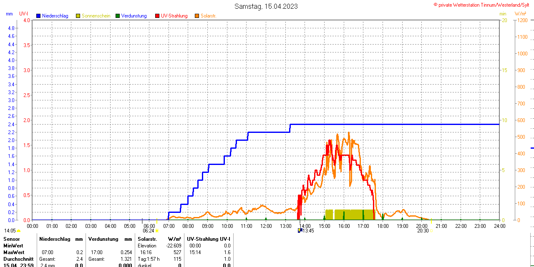This screenshot has width=534, height=267.
Task: Click the 18:00 label on time axis
Action: coord(383,226)
